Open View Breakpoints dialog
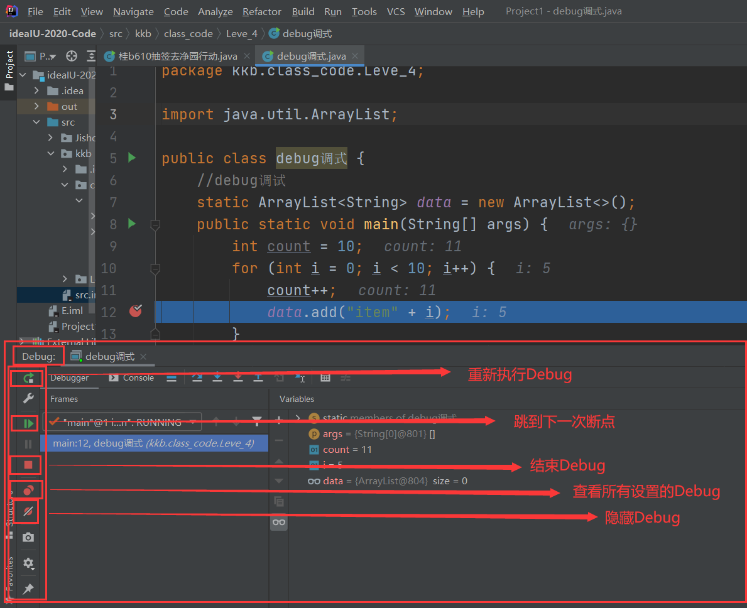Screen dimensions: 747x608 click(28, 491)
